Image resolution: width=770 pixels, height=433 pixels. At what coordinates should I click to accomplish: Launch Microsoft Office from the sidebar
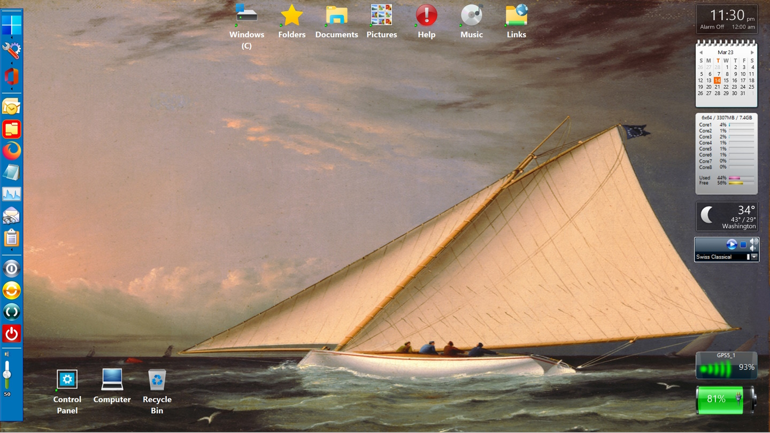pos(11,76)
